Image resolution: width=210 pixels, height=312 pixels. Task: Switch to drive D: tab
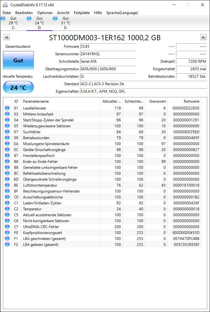click(40, 23)
